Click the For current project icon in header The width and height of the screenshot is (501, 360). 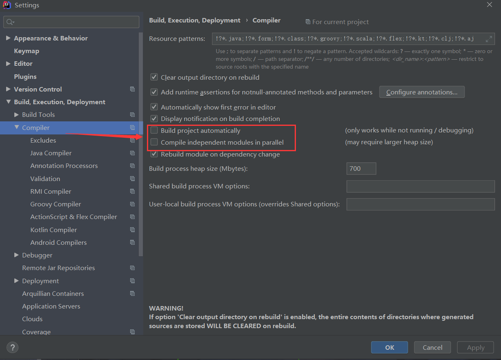click(308, 22)
